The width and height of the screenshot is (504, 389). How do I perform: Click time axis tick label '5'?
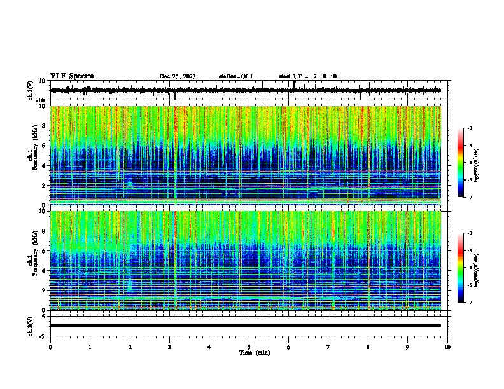[249, 347]
